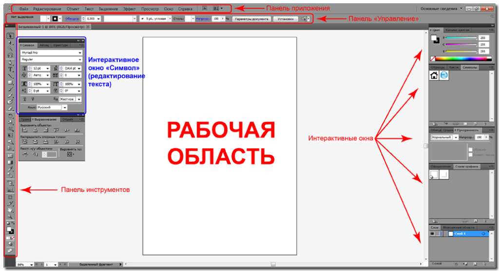Click the color spectrum bar in Цвет panel
Screen dimensions: 499x271
pos(461,58)
